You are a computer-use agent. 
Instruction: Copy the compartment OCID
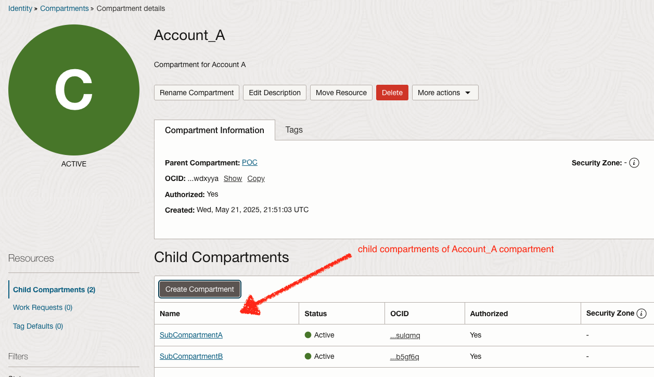256,178
